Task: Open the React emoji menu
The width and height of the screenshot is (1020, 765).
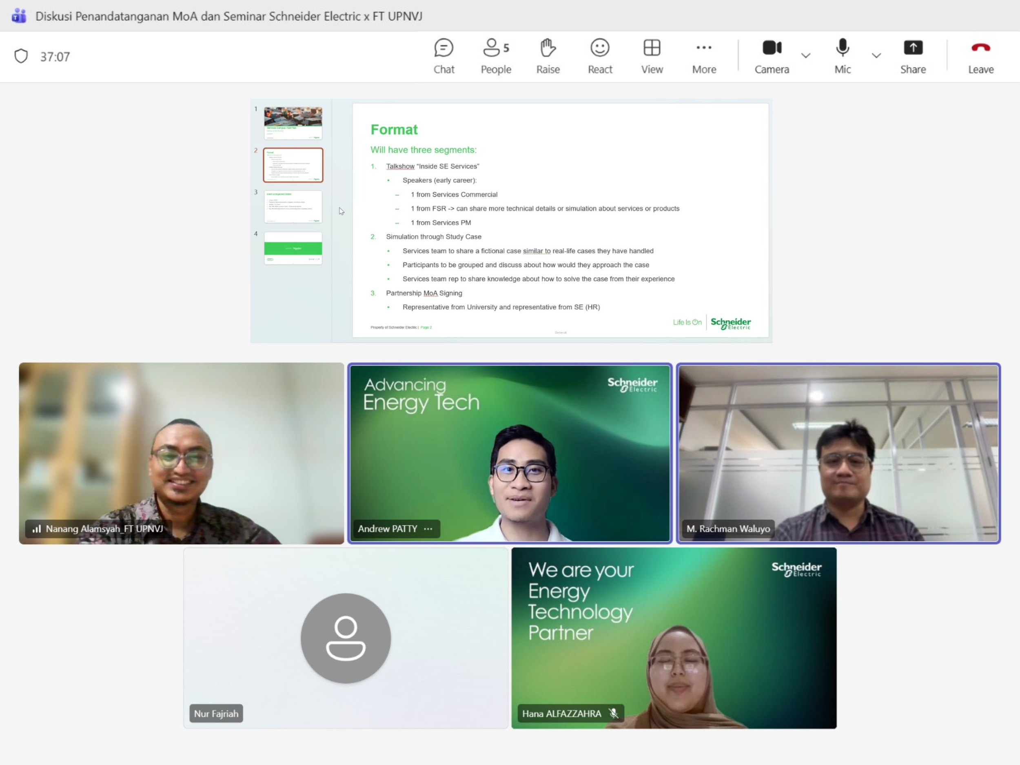Action: coord(599,56)
